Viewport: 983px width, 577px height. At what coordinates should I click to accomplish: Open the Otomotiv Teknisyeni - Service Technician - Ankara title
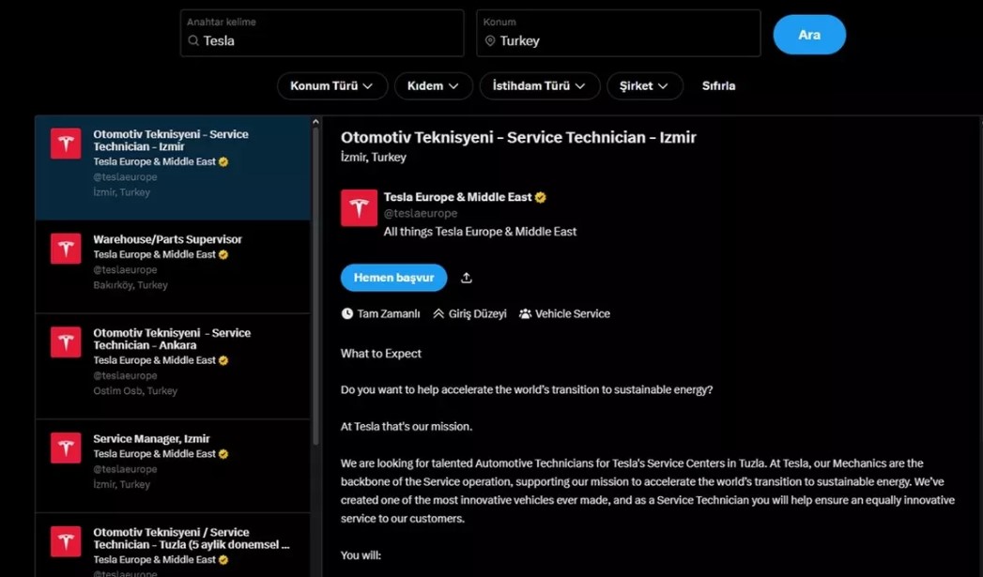[x=172, y=339]
